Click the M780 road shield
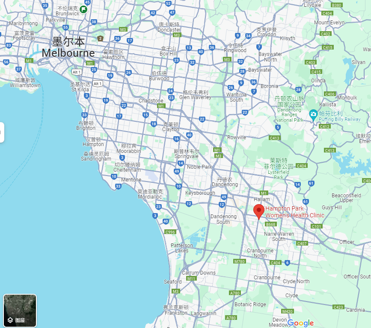Viewport: 371px width, 328px height. point(240,261)
